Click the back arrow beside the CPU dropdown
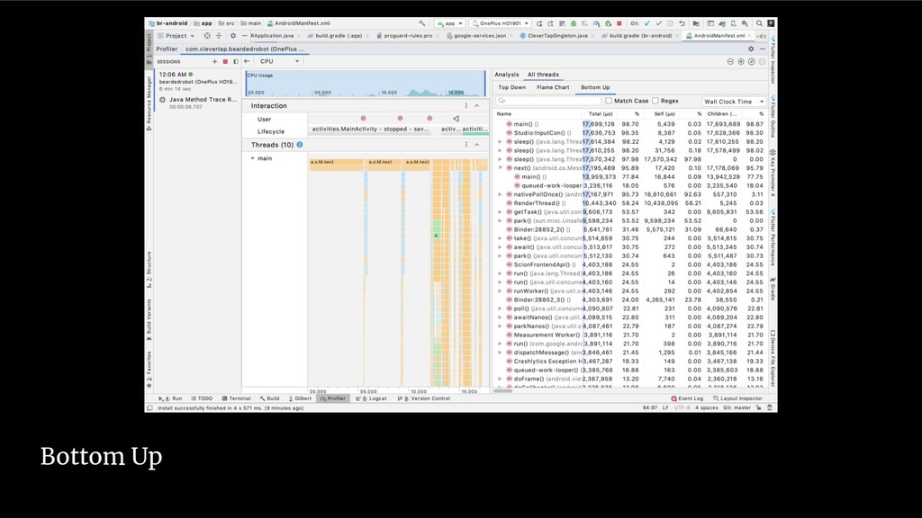This screenshot has height=518, width=922. pos(247,61)
